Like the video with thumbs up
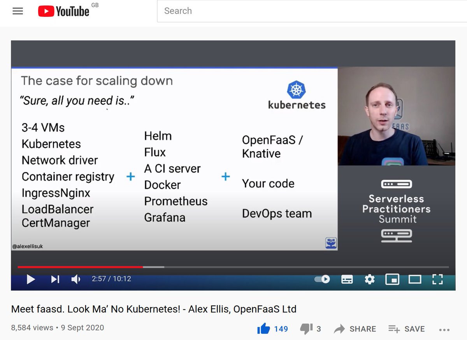 263,329
